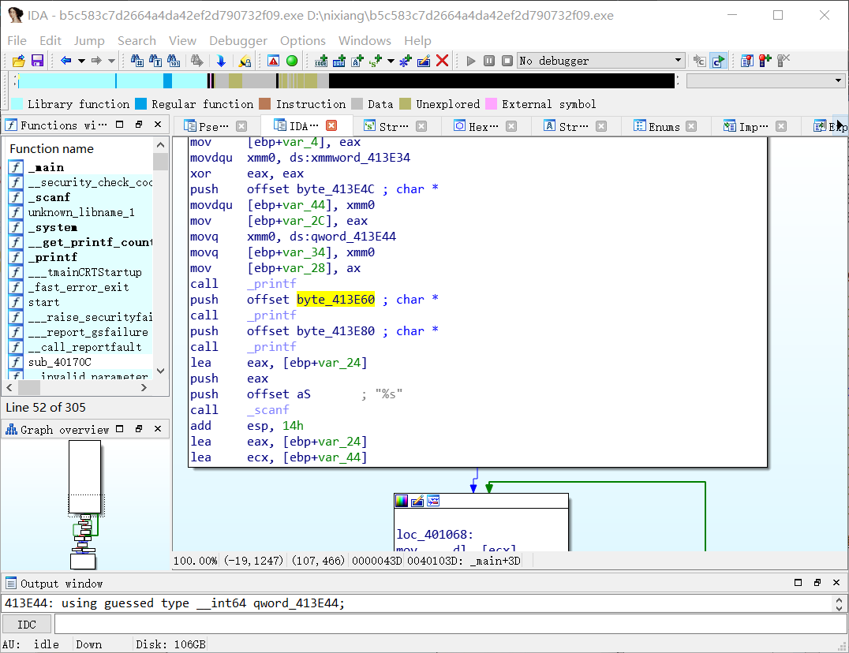The width and height of the screenshot is (849, 653).
Task: Select the _printf function in list
Action: point(53,257)
